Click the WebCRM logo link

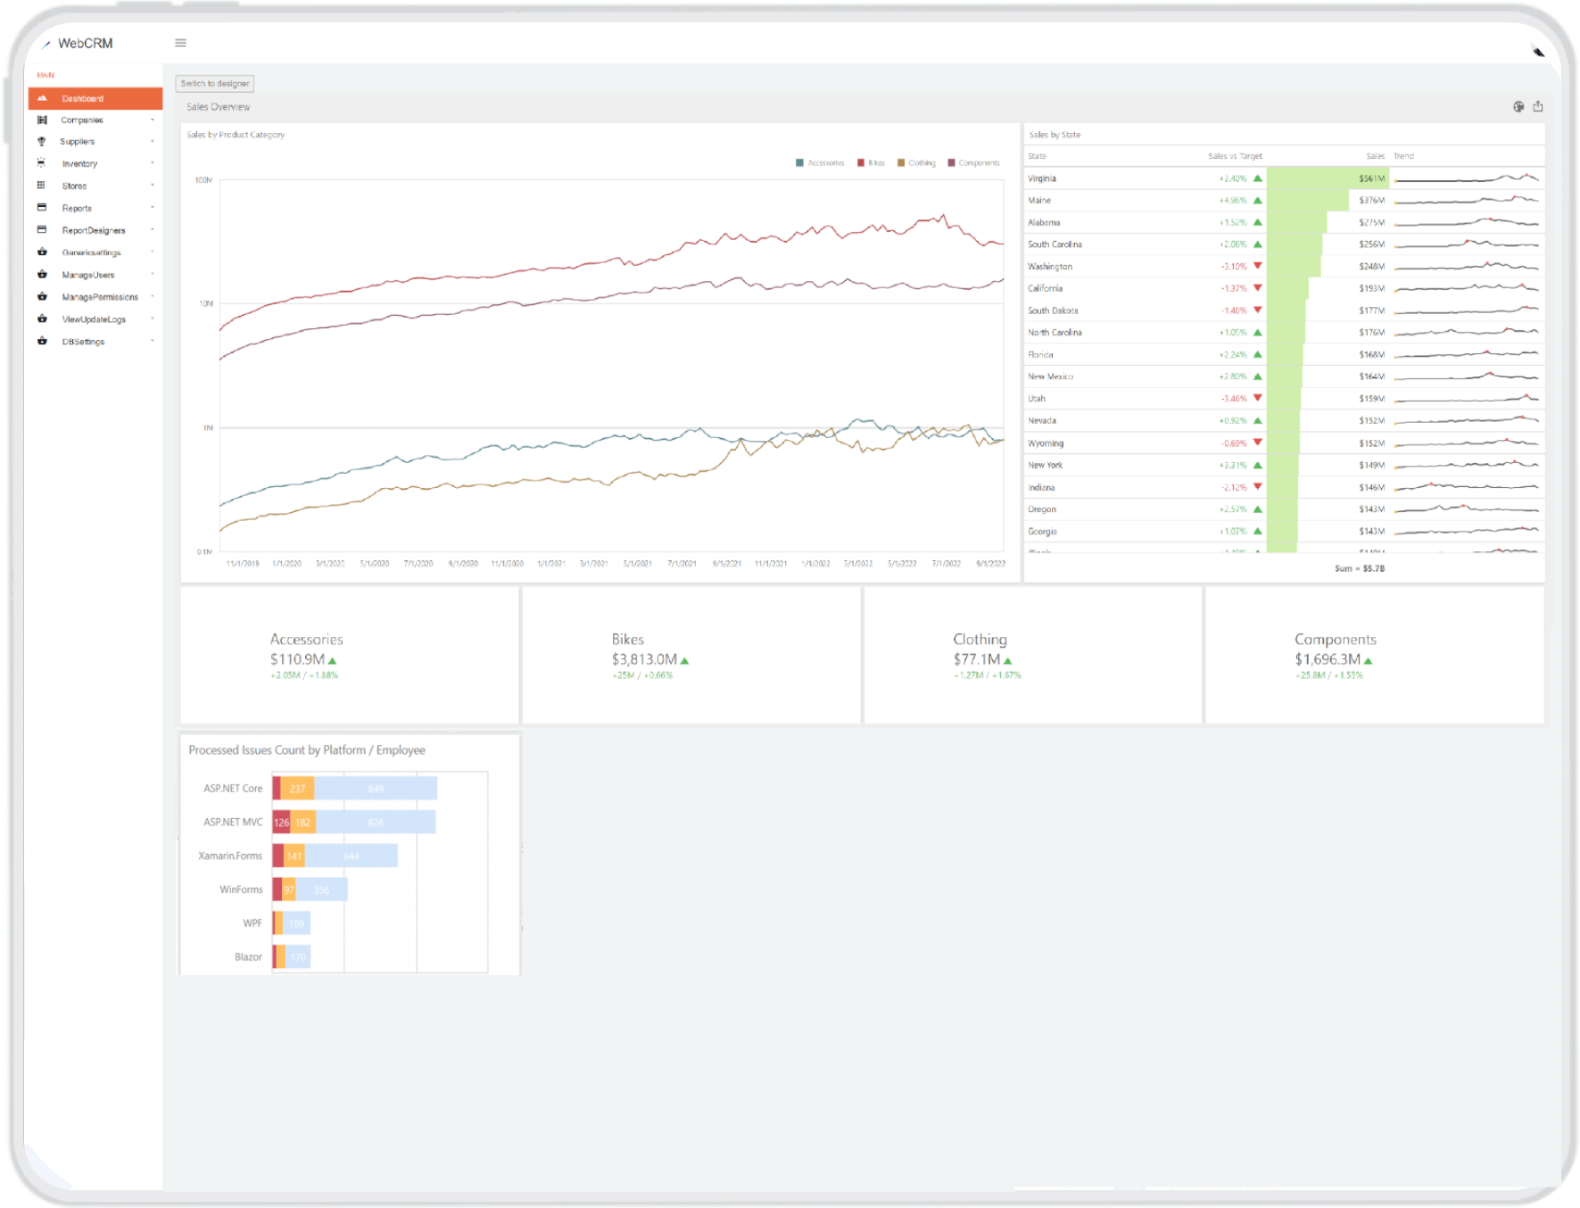[85, 43]
